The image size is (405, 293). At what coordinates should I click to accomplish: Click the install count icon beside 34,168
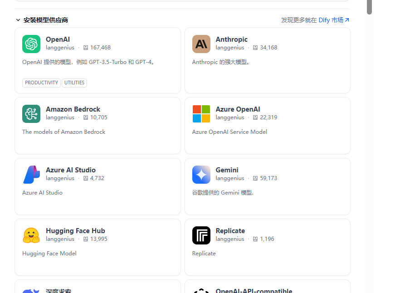255,48
